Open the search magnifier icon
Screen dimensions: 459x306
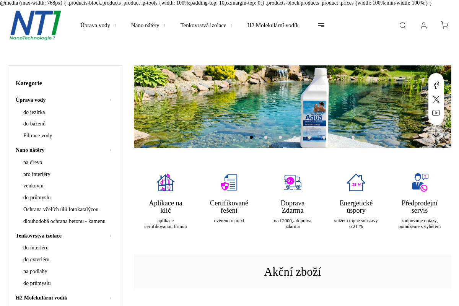[x=403, y=25]
